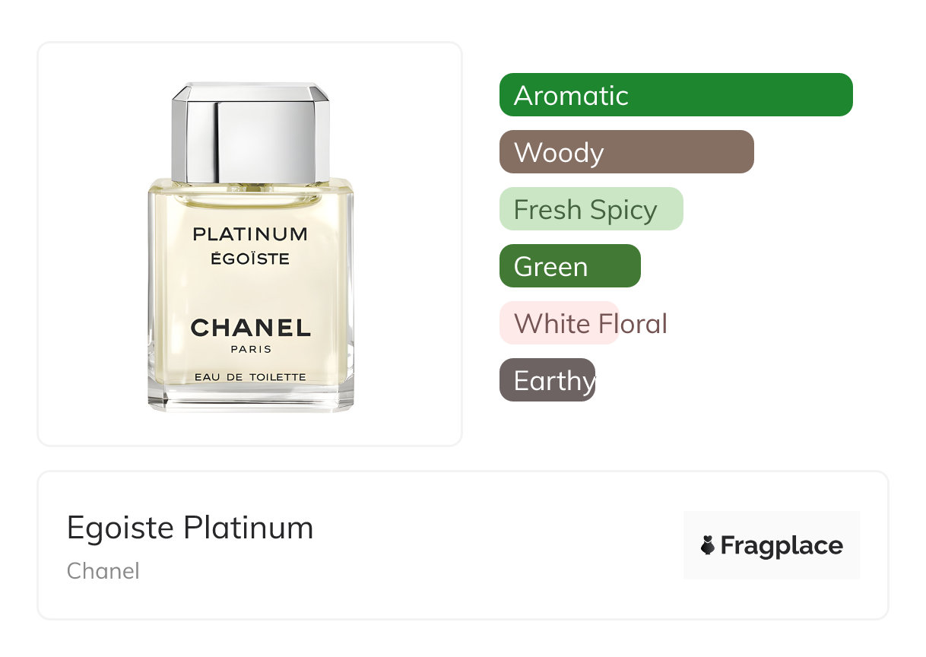Click the Earthy accord bar
This screenshot has width=926, height=657.
547,380
